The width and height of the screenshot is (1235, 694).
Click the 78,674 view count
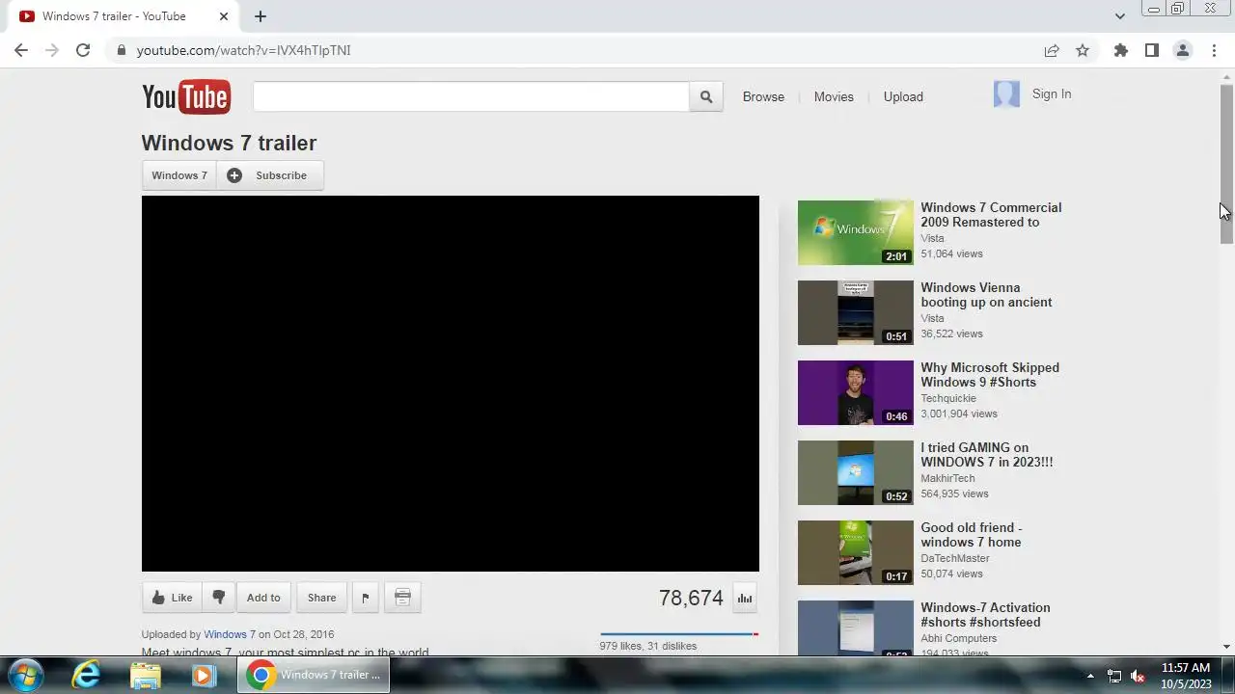pos(691,598)
